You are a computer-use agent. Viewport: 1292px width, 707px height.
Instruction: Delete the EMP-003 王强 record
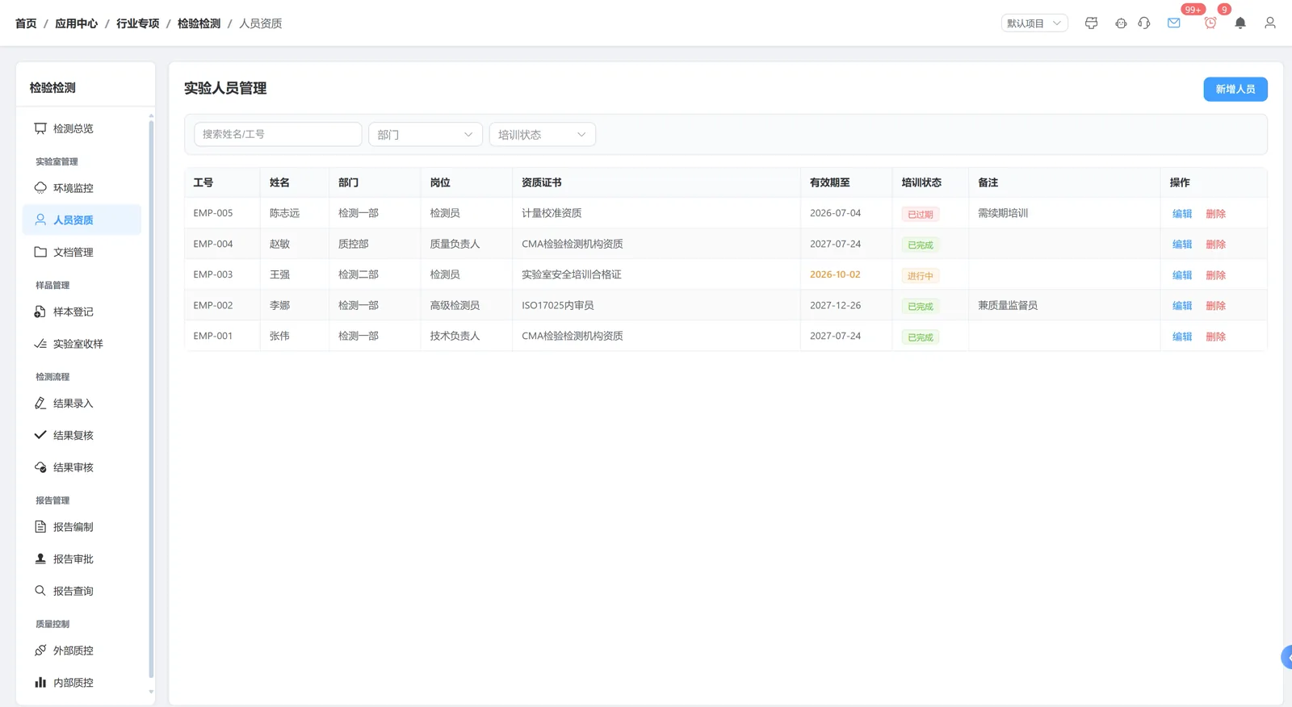pyautogui.click(x=1216, y=275)
